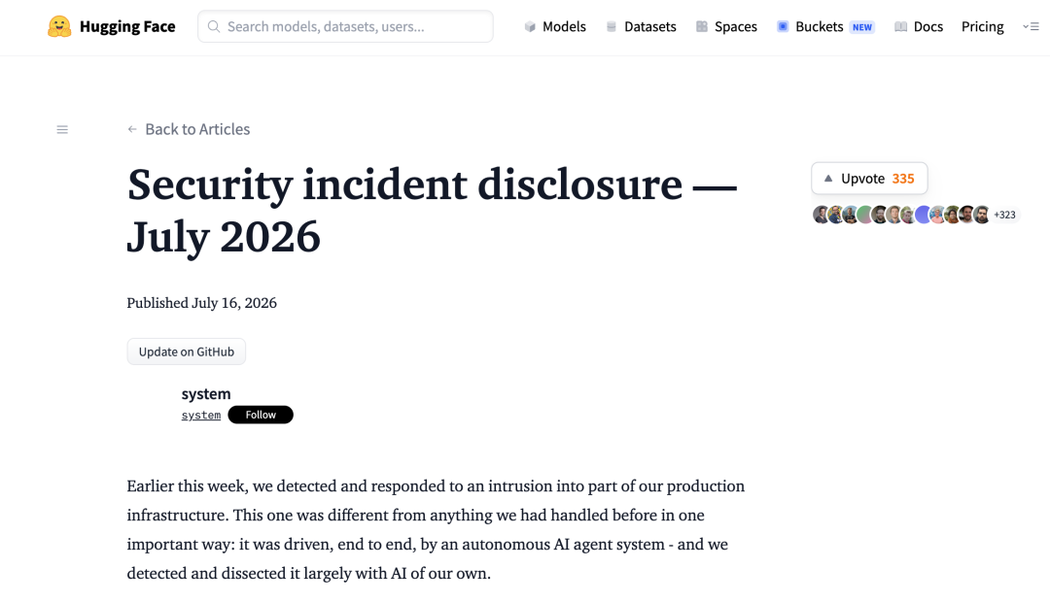Open the Pricing navigation item
1050x602 pixels.
tap(982, 27)
